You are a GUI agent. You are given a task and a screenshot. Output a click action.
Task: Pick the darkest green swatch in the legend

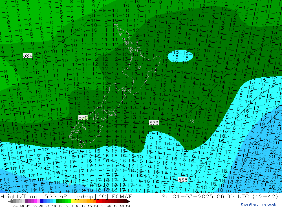(57, 202)
